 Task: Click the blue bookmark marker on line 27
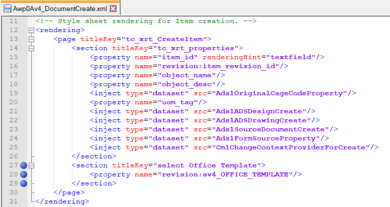(25, 165)
